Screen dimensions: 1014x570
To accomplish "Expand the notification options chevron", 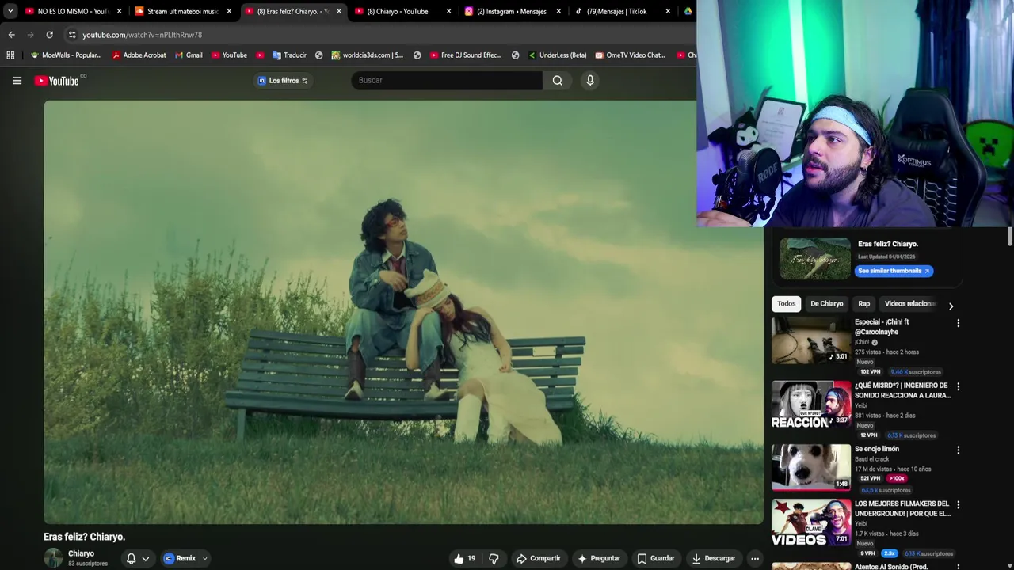I will click(145, 559).
